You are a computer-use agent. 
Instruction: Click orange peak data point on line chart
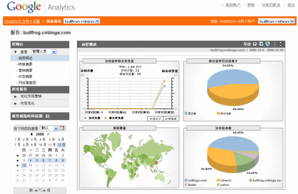coord(165,81)
